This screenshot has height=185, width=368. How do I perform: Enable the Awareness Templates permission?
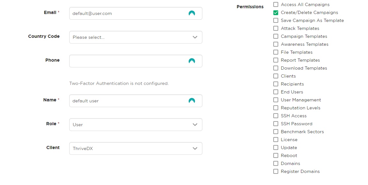[276, 44]
